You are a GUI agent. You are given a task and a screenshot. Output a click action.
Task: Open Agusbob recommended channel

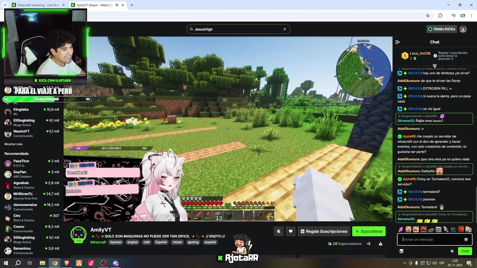click(x=31, y=185)
